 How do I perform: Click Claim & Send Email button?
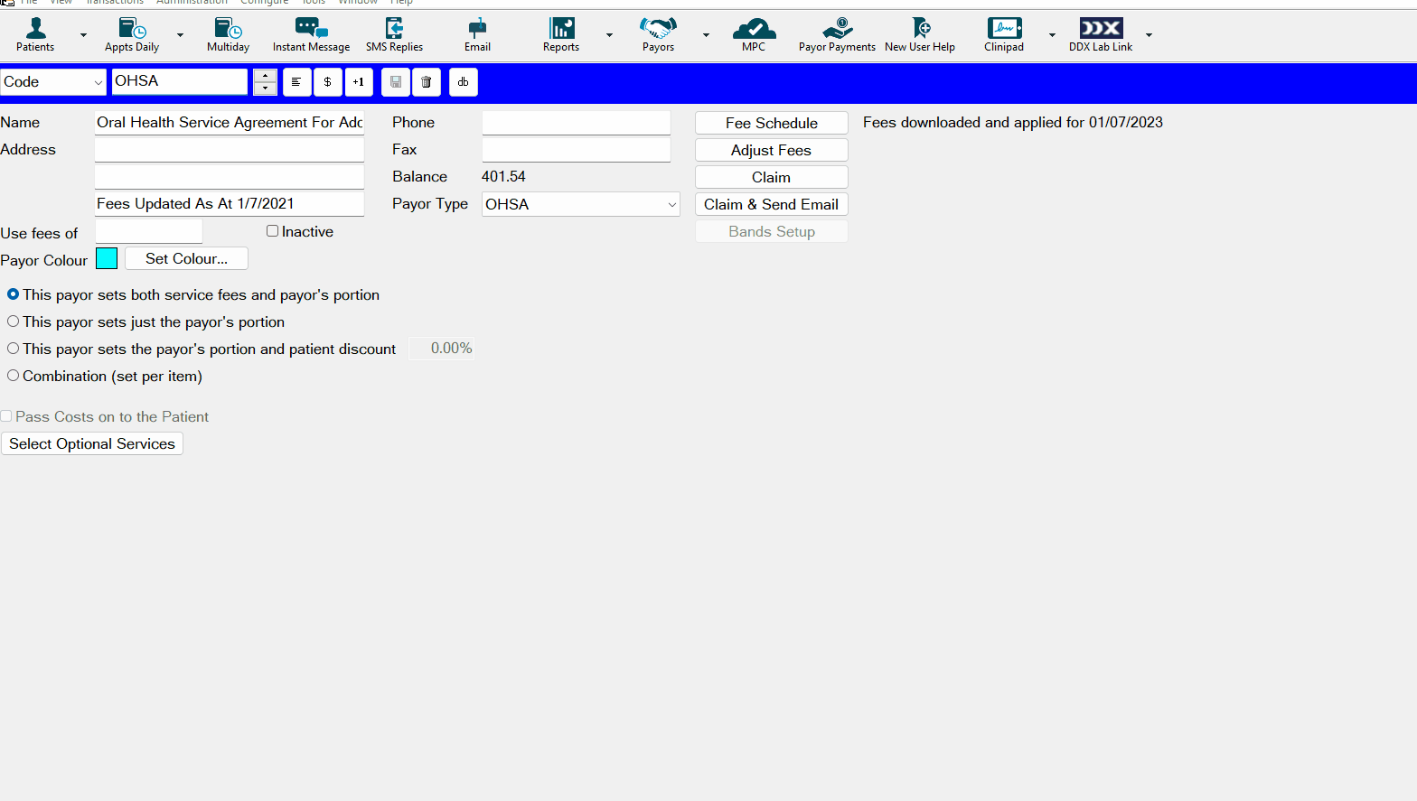(x=772, y=204)
